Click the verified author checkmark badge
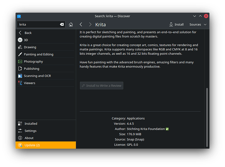This screenshot has width=225, height=167. coord(167,129)
